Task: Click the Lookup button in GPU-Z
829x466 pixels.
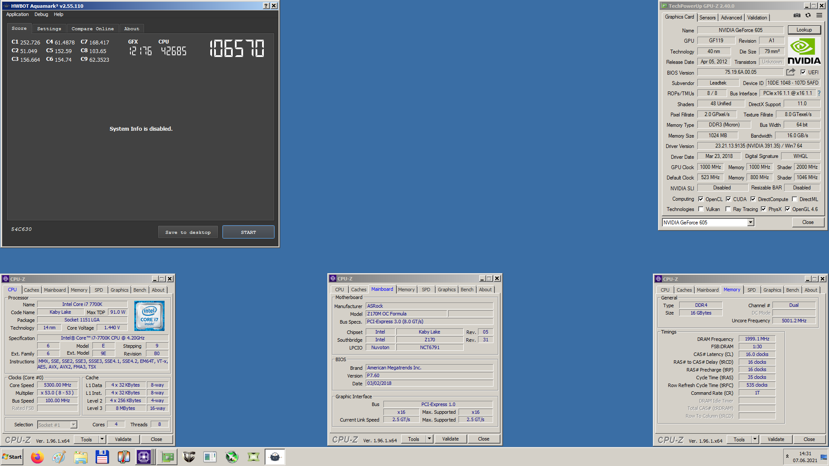Action: point(804,30)
